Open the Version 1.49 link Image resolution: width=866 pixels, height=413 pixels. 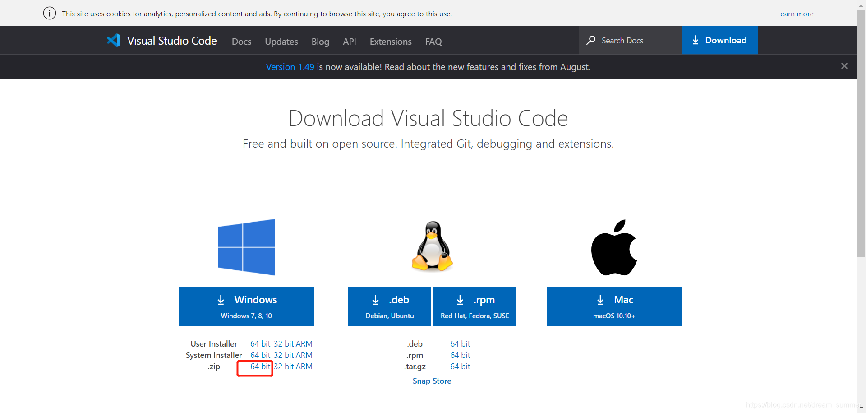tap(290, 67)
